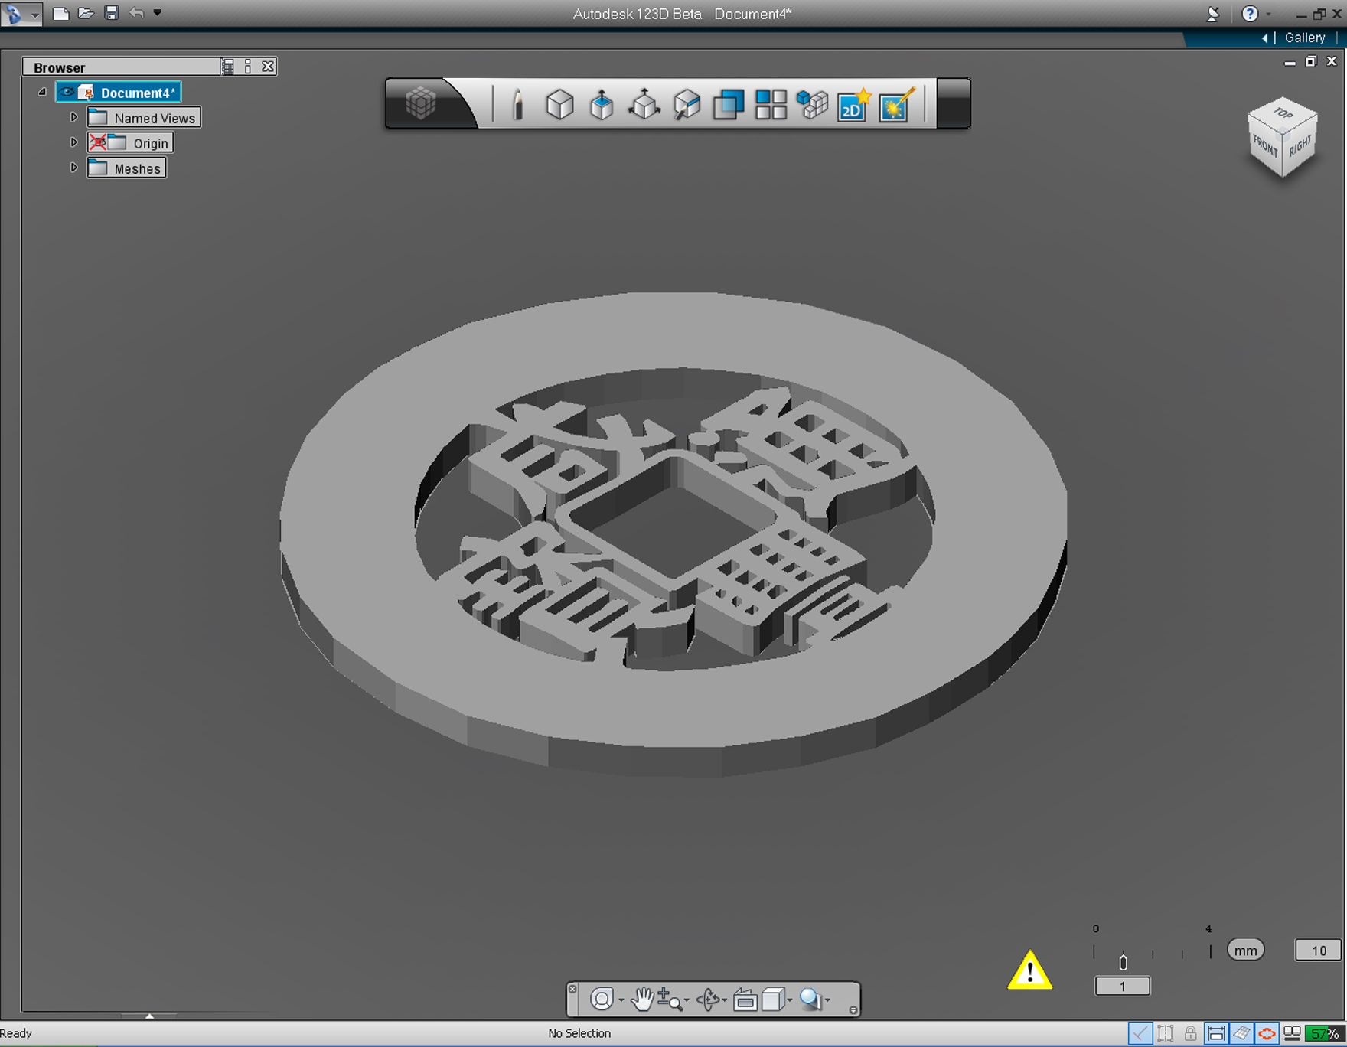Open the Zoom tool dropdown arrow
Image resolution: width=1347 pixels, height=1047 pixels.
(687, 1000)
